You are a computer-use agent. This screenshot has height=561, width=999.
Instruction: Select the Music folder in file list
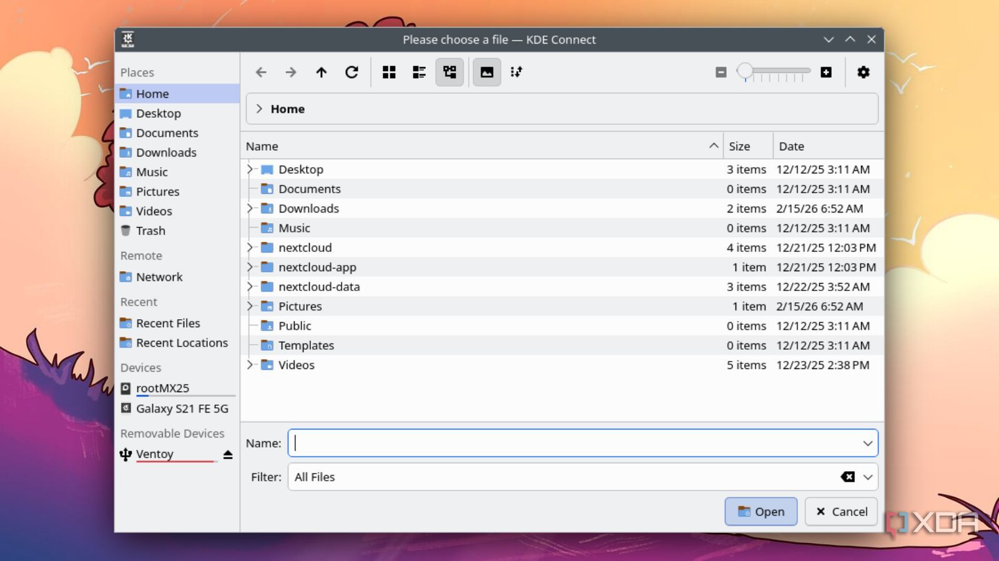coord(562,228)
